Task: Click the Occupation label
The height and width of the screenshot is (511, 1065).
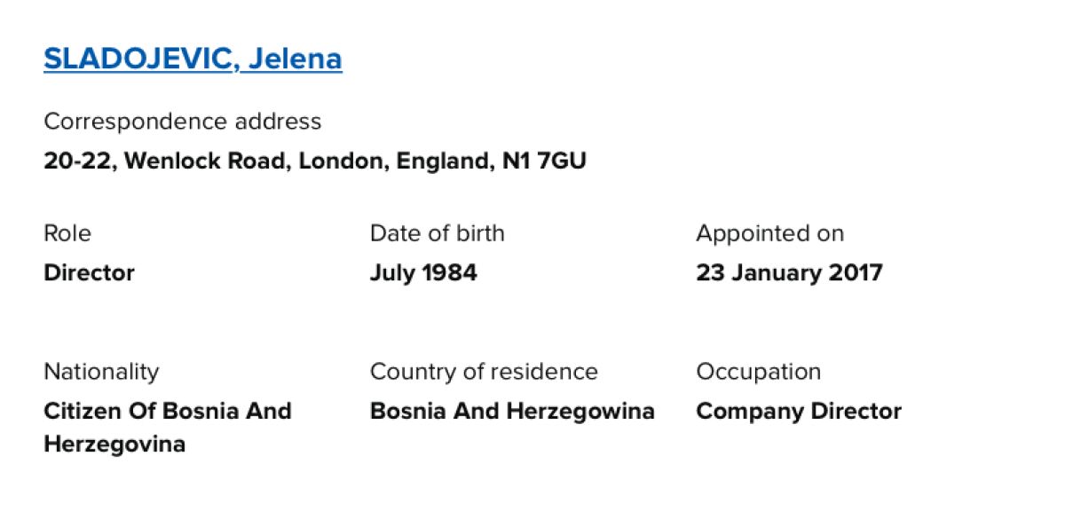Action: coord(758,371)
